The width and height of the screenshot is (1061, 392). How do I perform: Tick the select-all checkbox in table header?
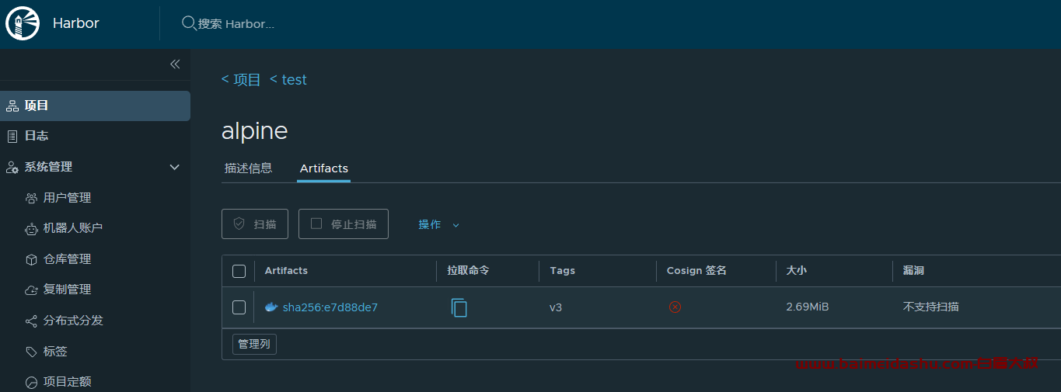(x=239, y=271)
